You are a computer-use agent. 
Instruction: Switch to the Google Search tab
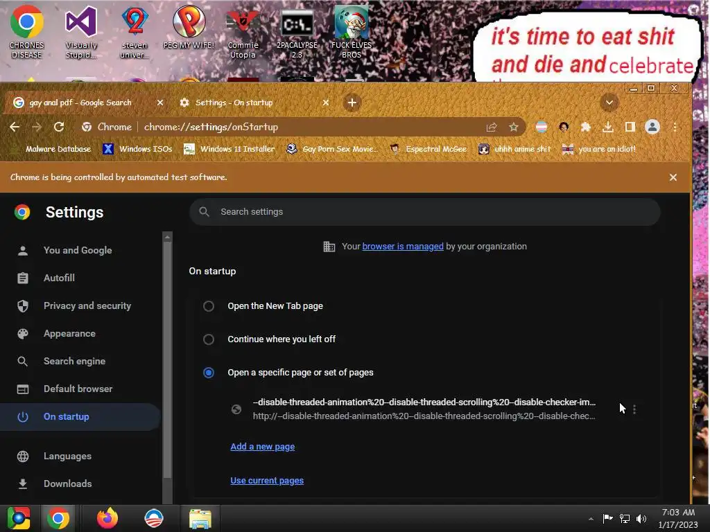coord(80,103)
